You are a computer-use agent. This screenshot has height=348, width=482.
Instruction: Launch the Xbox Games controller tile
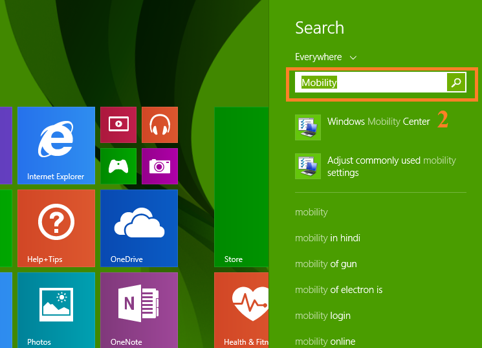click(118, 166)
